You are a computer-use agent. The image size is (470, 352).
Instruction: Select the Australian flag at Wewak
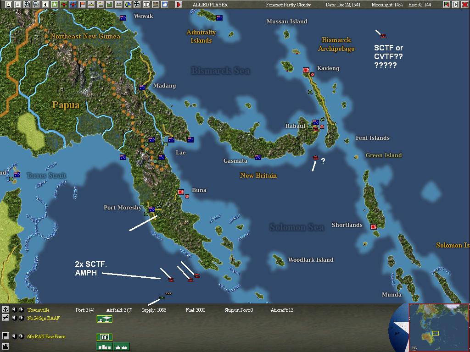(123, 18)
